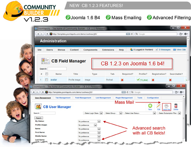This screenshot has width=191, height=147.
Task: Click the Delete trash icon in CB User Manager
Action: [176, 106]
